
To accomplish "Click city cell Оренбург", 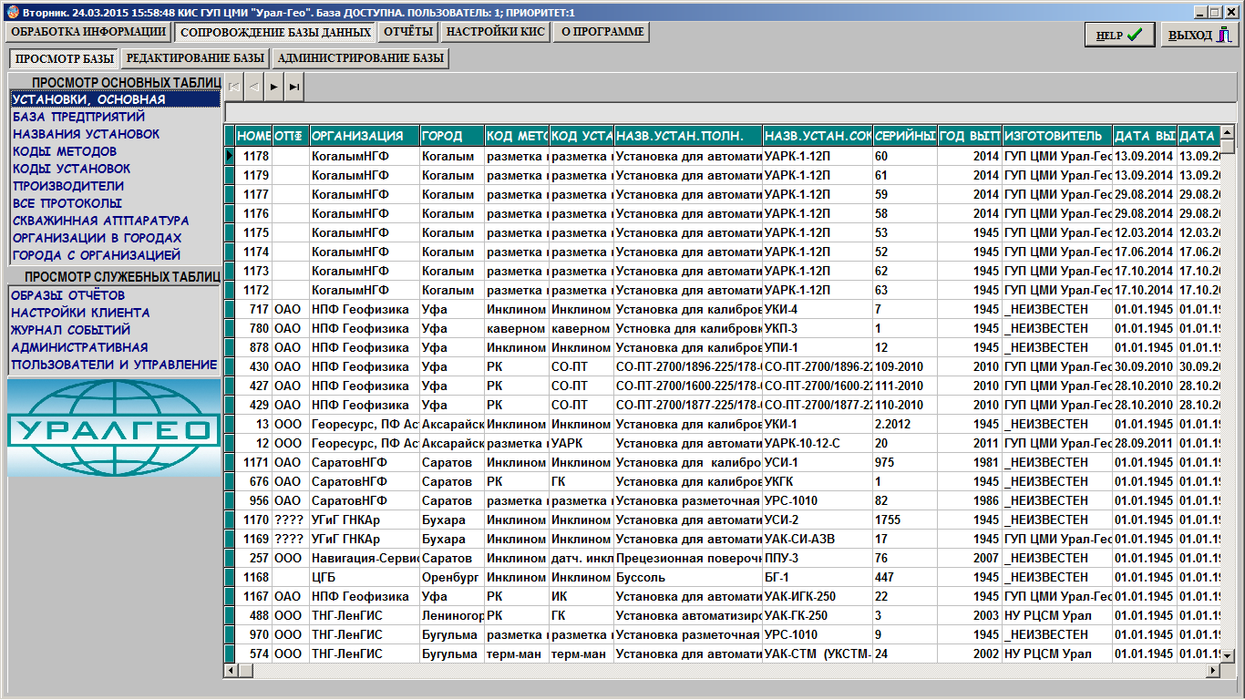I will click(451, 577).
